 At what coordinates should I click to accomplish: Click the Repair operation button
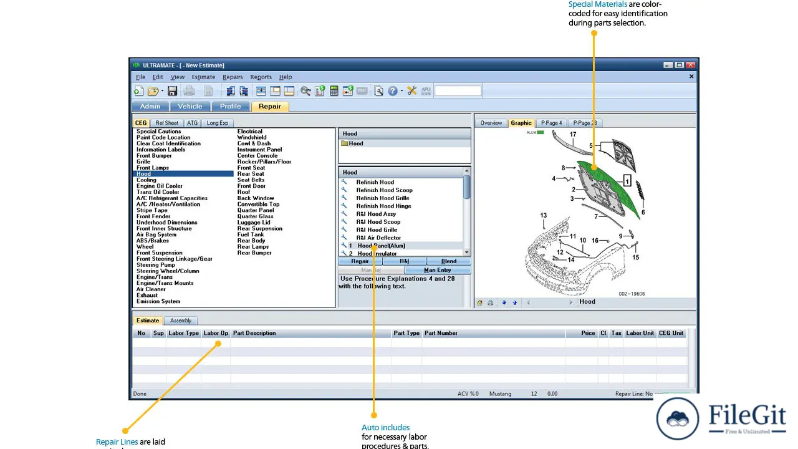point(360,261)
